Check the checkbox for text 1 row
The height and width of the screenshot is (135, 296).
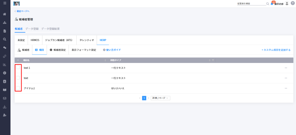click(18, 67)
